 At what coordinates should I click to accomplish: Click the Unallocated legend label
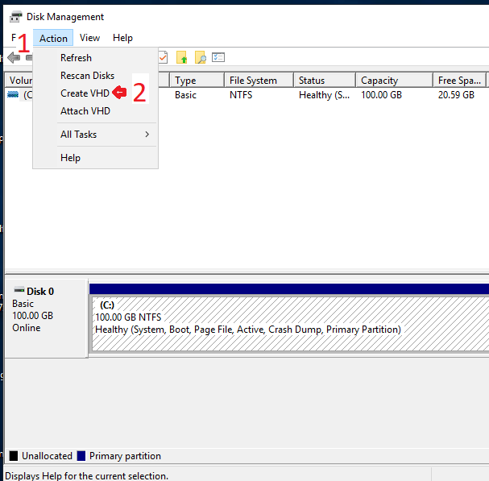[x=47, y=456]
